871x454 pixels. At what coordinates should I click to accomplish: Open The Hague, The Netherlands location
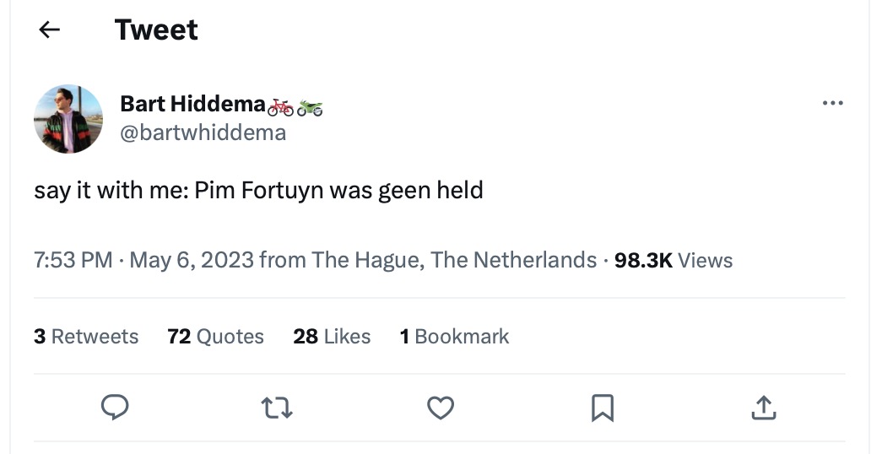coord(454,260)
